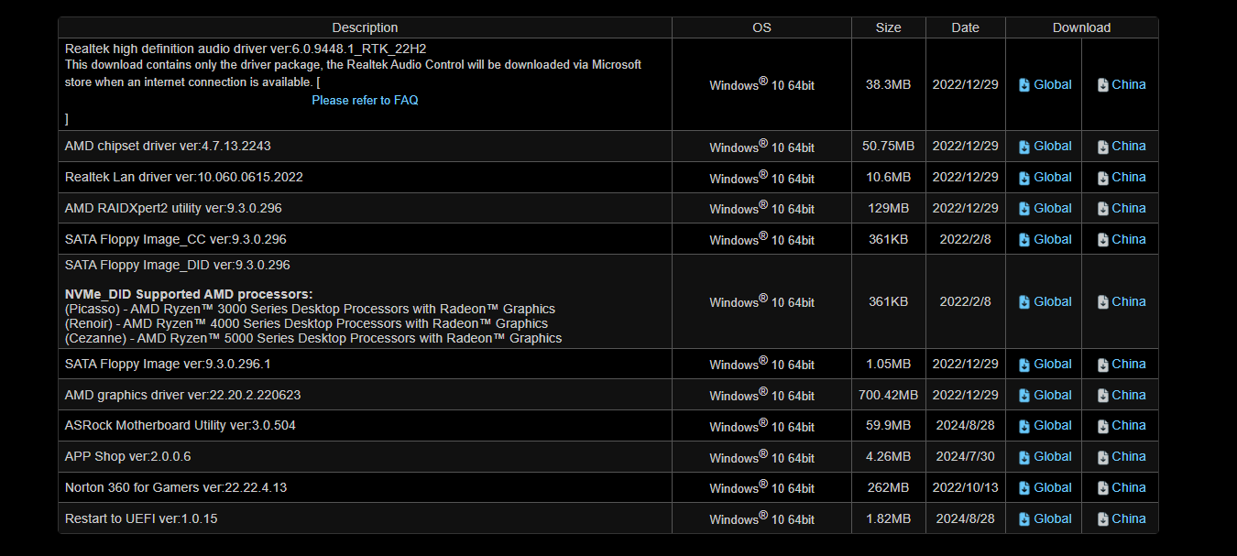Click the Global download icon for SATA Floppy Image_DID
The width and height of the screenshot is (1237, 556).
1024,302
